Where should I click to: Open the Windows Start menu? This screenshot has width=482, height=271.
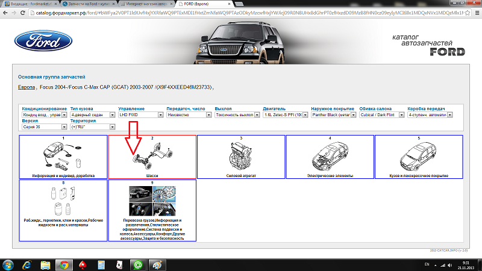coord(8,265)
